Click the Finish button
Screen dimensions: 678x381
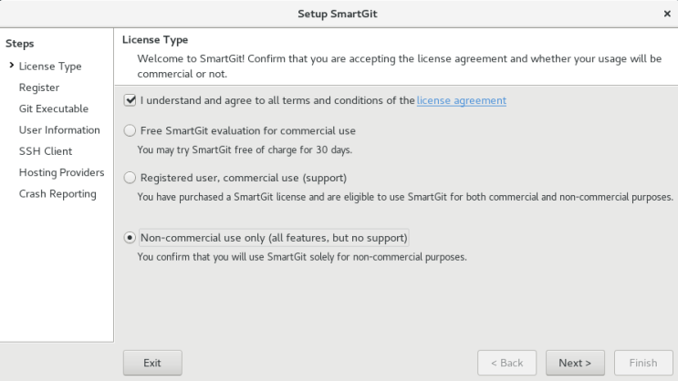(642, 363)
